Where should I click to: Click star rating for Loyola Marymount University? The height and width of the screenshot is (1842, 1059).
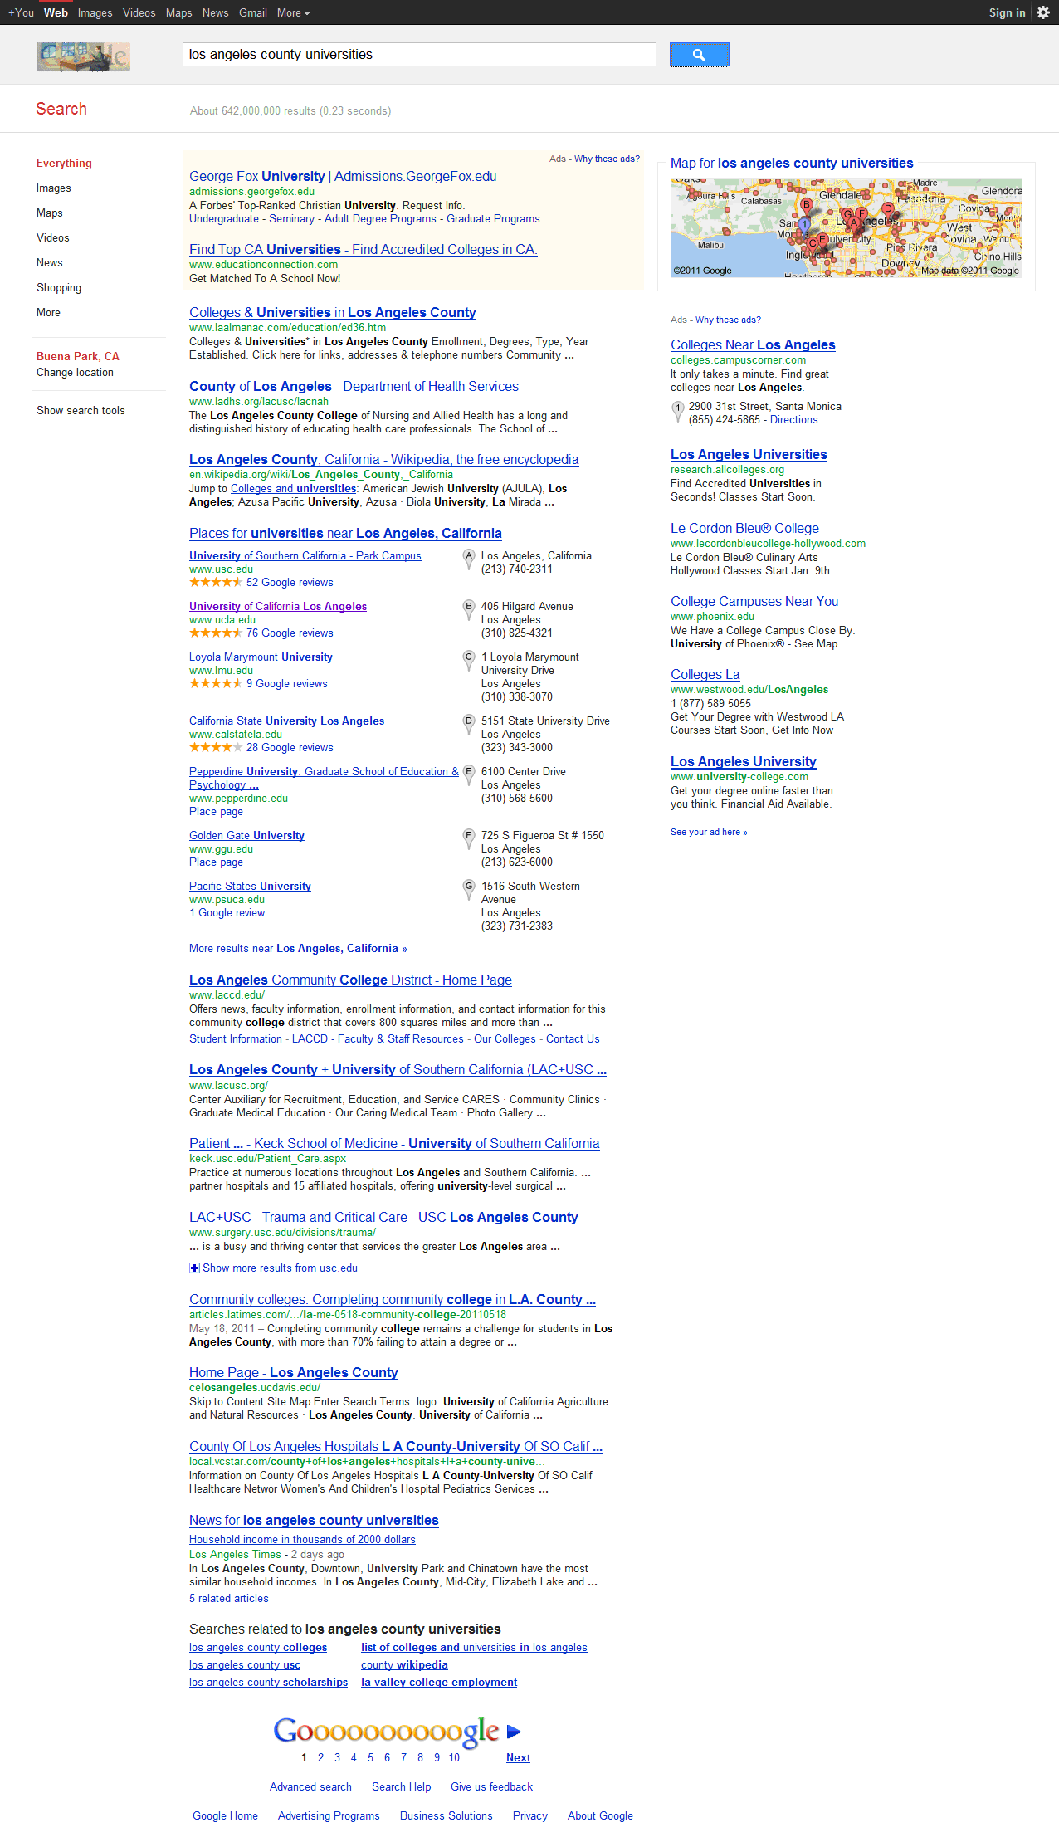tap(215, 684)
